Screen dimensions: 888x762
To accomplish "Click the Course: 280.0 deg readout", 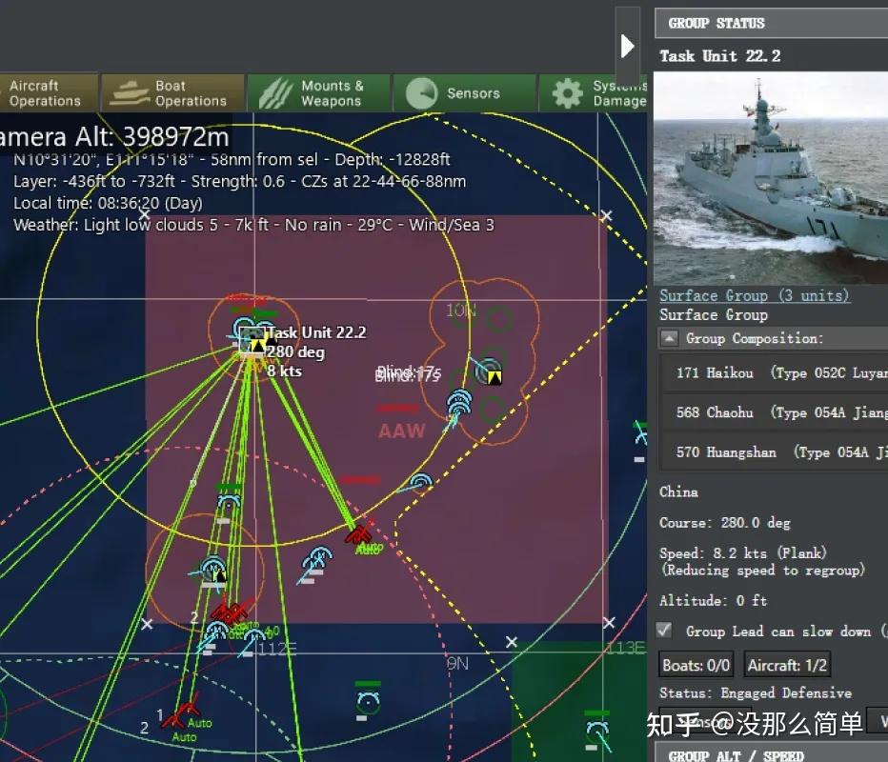I will tap(725, 523).
